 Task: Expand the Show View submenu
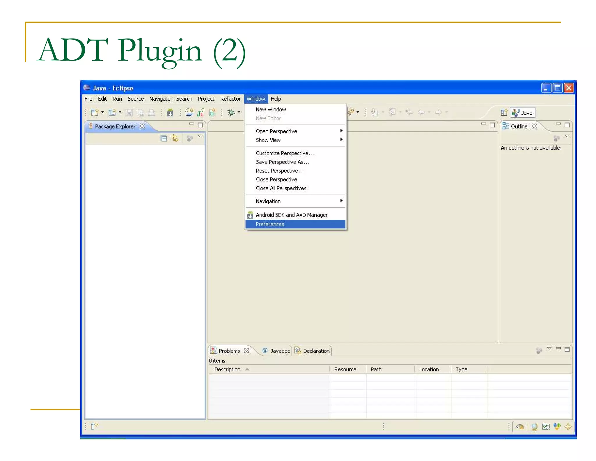[x=295, y=140]
